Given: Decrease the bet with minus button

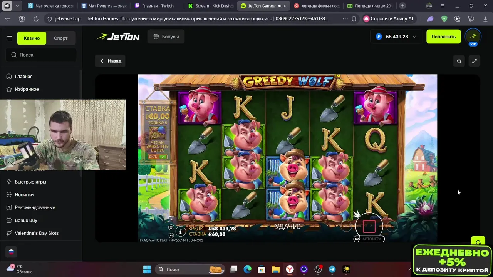Looking at the screenshot, I should click(346, 227).
